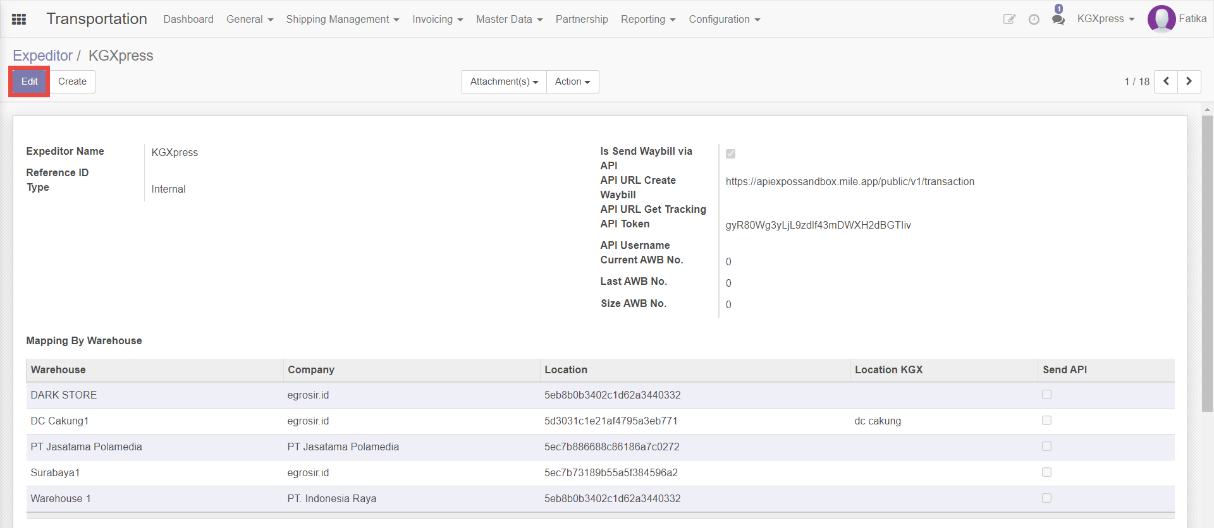Click location 5ec7b73189b55a5f384596a2
This screenshot has width=1214, height=528.
(611, 472)
